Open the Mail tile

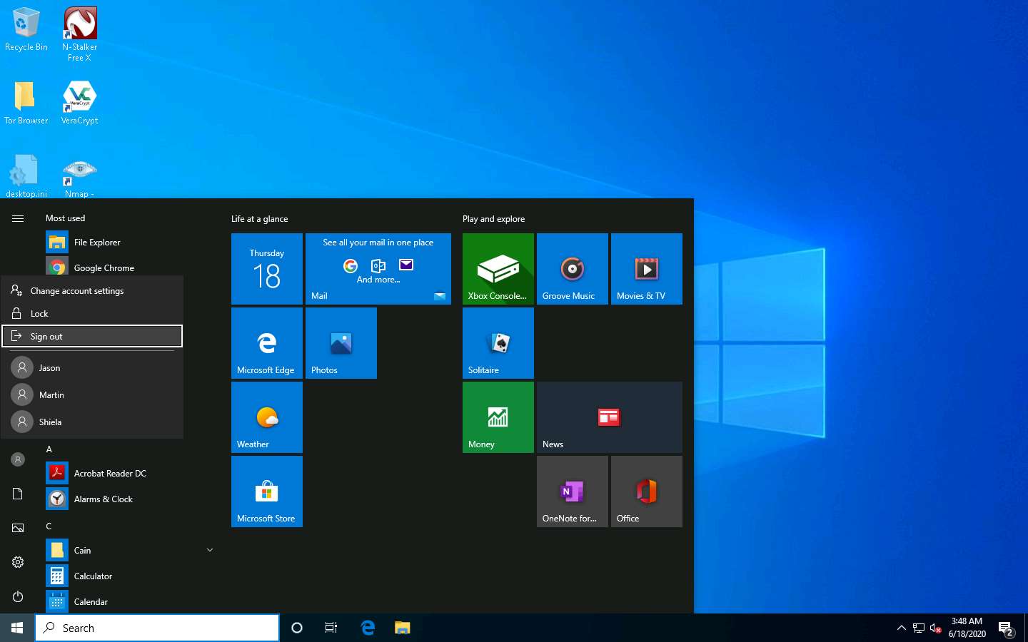pos(378,269)
